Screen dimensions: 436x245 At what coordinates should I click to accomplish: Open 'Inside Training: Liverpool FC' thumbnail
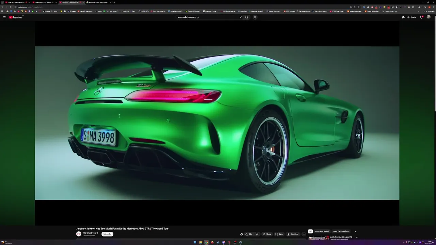pos(319,238)
